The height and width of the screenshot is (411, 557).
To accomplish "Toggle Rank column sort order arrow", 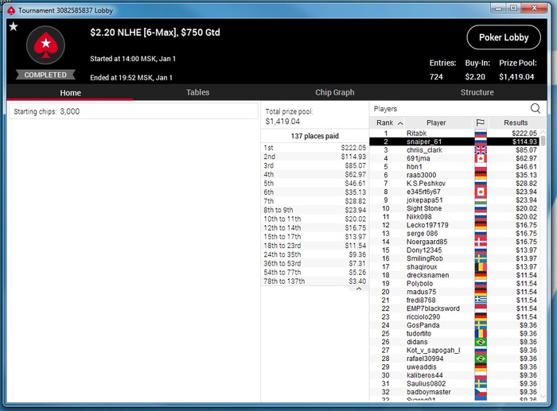I will point(400,123).
